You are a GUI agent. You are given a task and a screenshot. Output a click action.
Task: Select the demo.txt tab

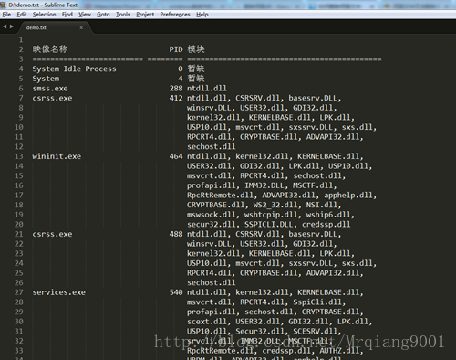point(53,27)
